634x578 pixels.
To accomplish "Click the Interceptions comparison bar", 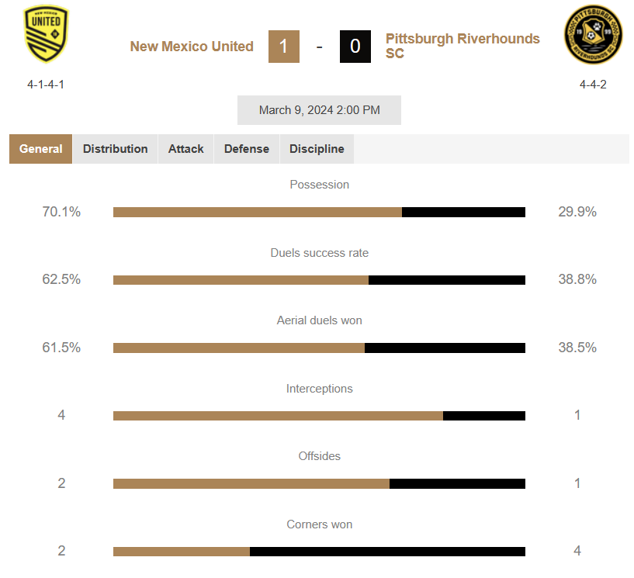I will [x=319, y=416].
